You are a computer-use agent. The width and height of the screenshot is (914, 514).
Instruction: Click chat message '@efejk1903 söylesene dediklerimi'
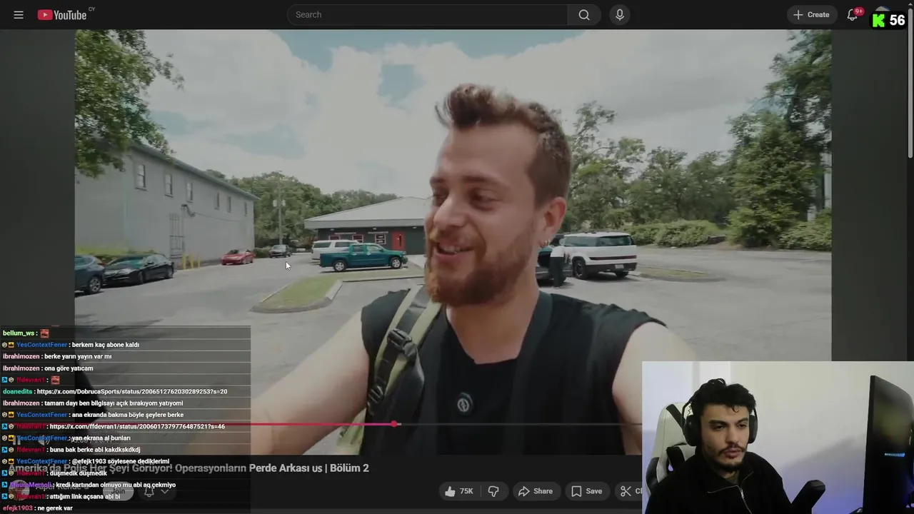121,462
